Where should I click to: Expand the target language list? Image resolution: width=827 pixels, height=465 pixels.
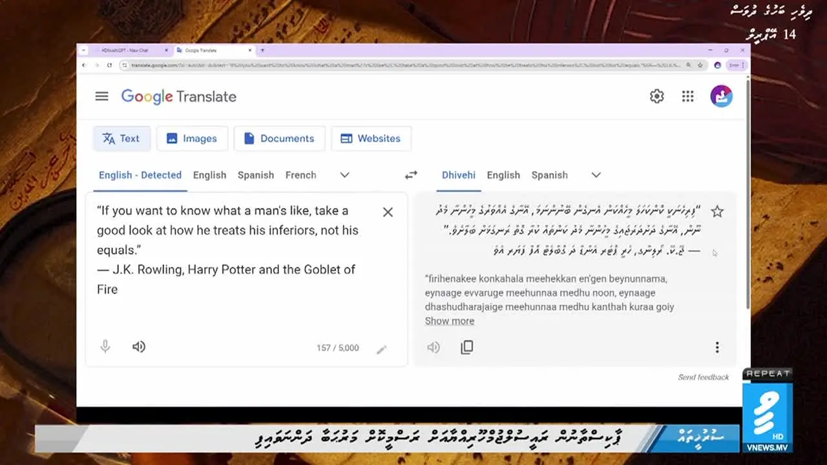tap(596, 175)
